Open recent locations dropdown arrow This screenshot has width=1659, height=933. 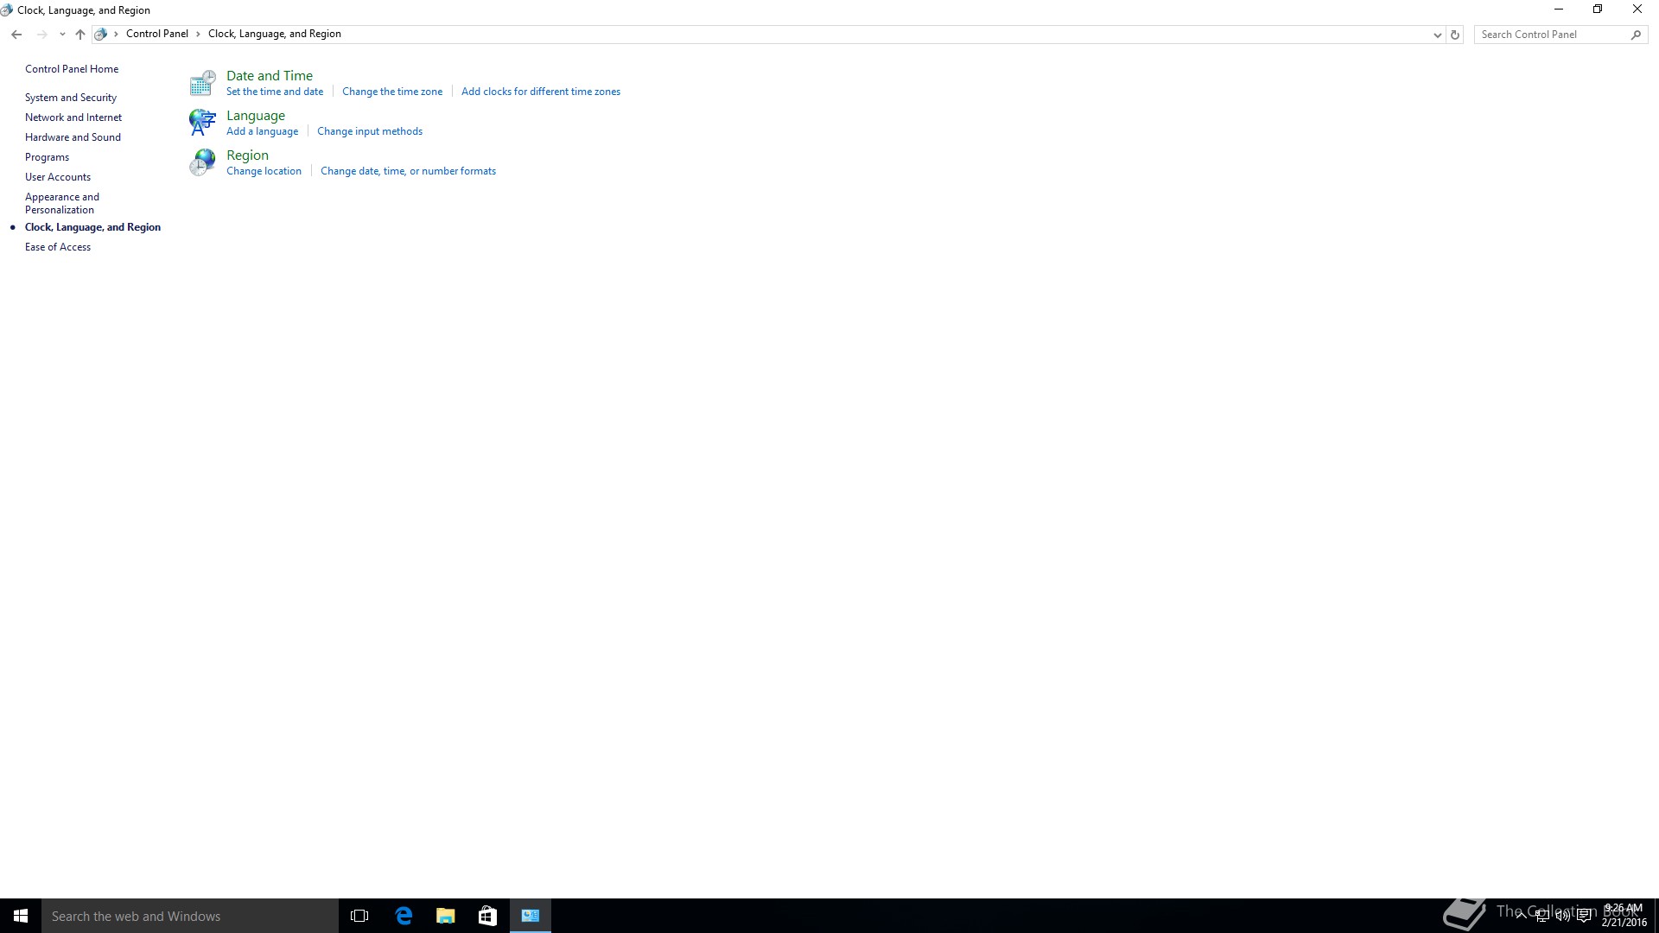[62, 35]
